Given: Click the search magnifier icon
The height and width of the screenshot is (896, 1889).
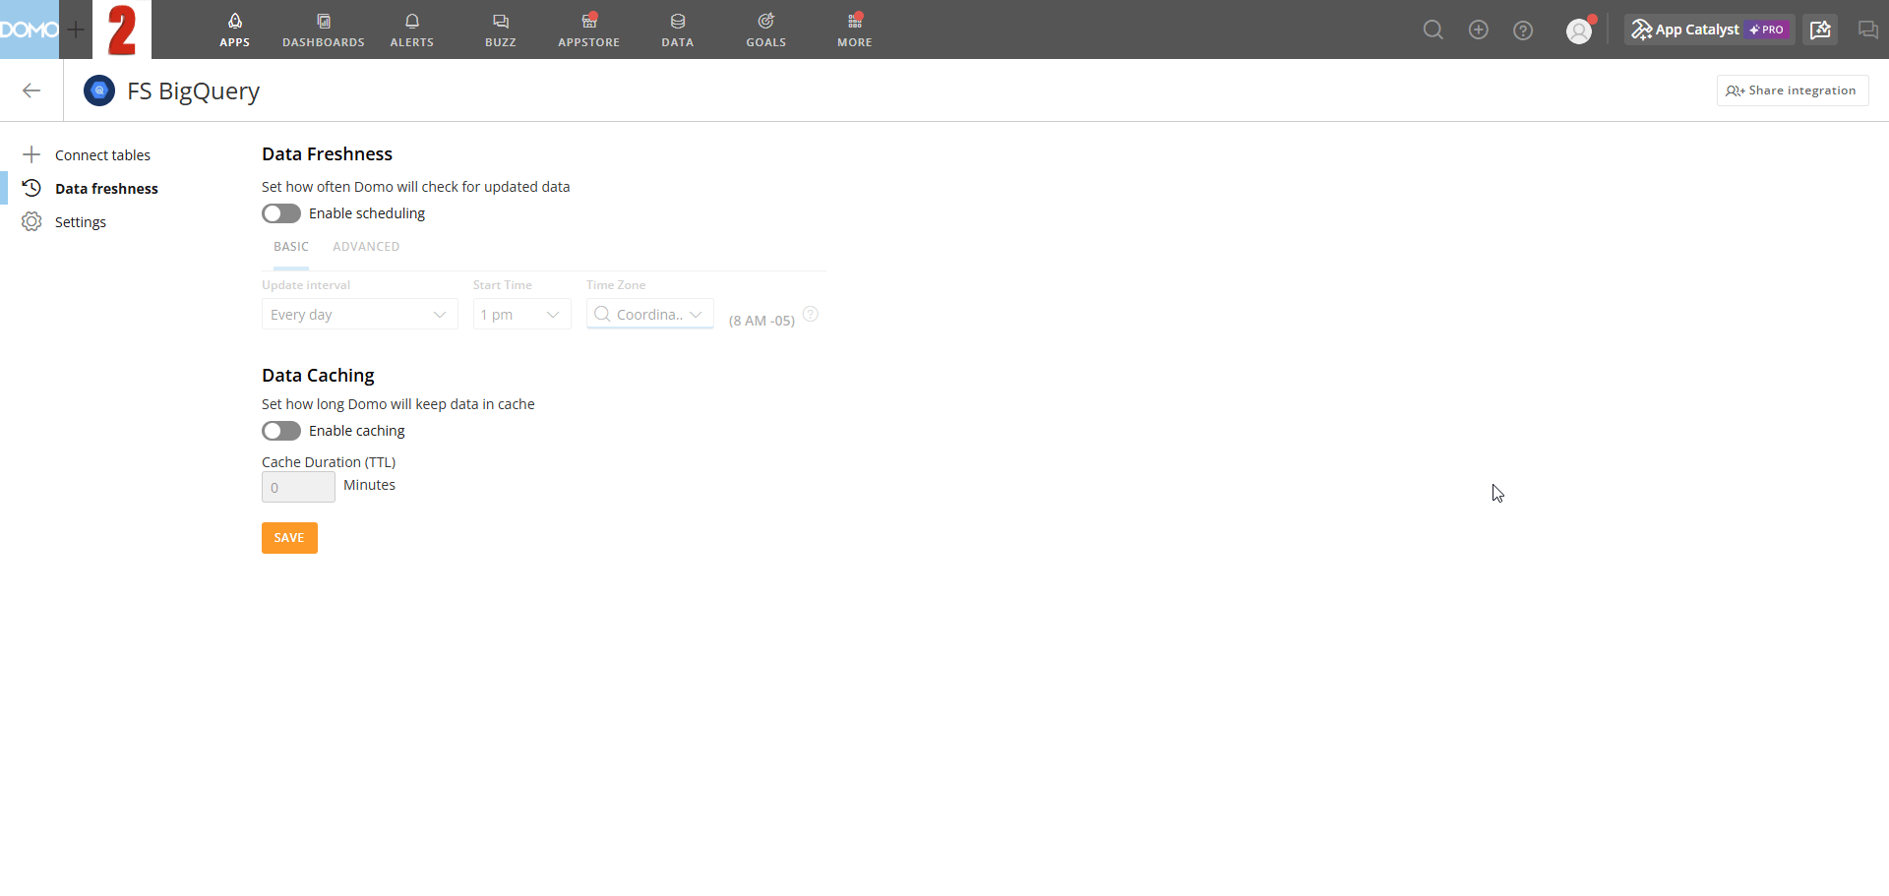Looking at the screenshot, I should coord(1433,30).
